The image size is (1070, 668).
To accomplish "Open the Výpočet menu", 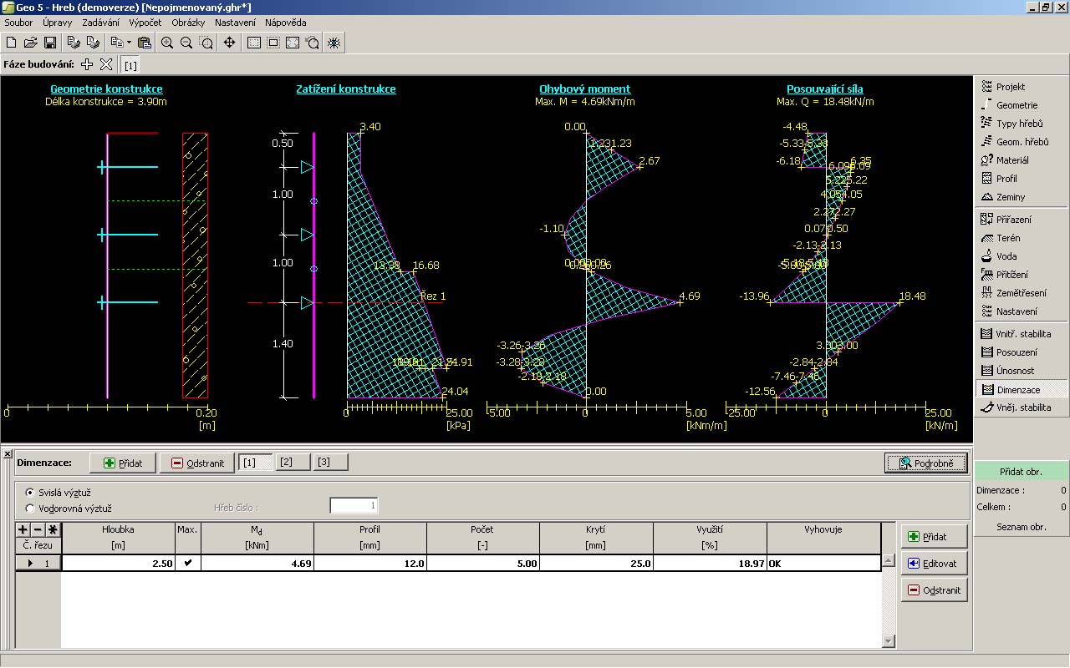I will click(144, 23).
